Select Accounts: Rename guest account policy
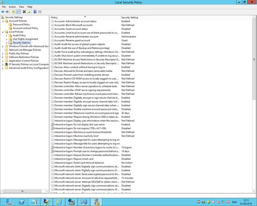The width and height of the screenshot is (257, 206). 72,41
